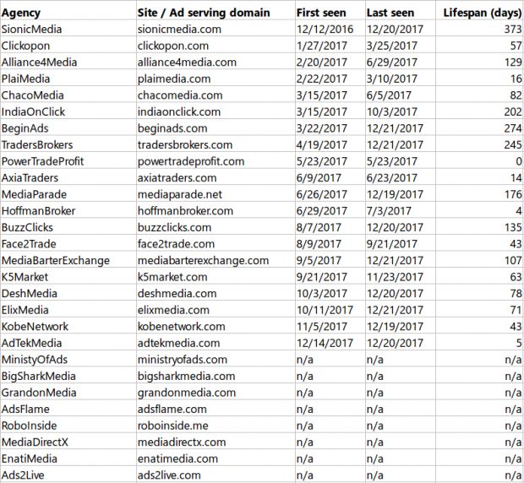Select the IndiaOnClick last seen date 10/3/2017
This screenshot has width=524, height=483.
401,111
